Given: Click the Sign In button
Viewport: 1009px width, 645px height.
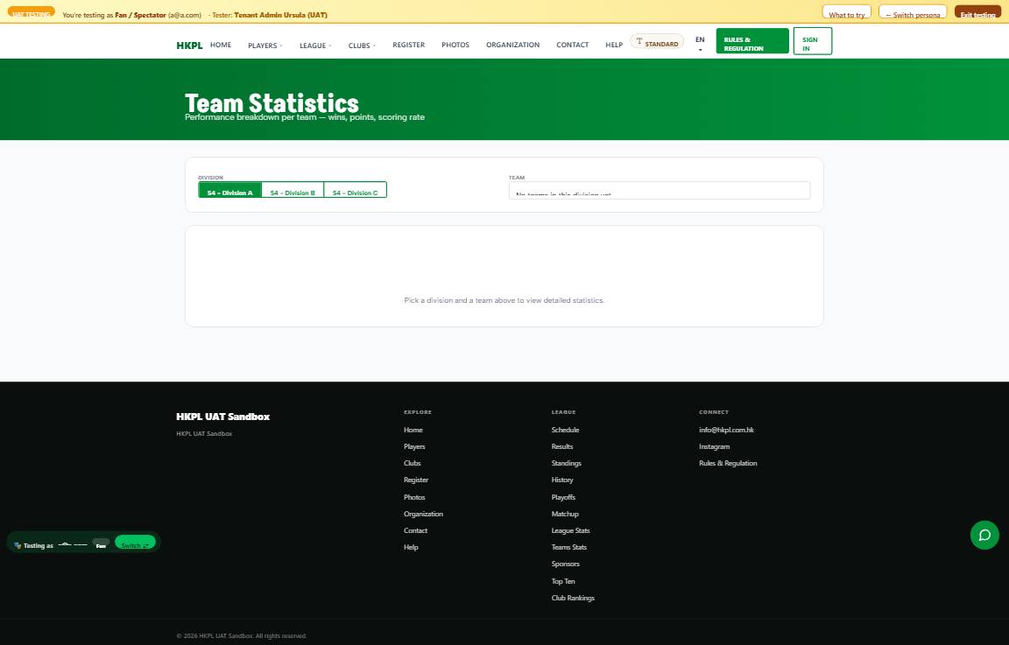Looking at the screenshot, I should coord(812,41).
